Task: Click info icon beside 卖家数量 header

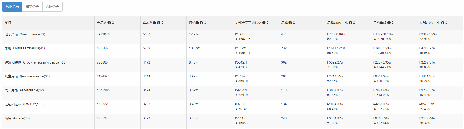Action: pos(159,23)
